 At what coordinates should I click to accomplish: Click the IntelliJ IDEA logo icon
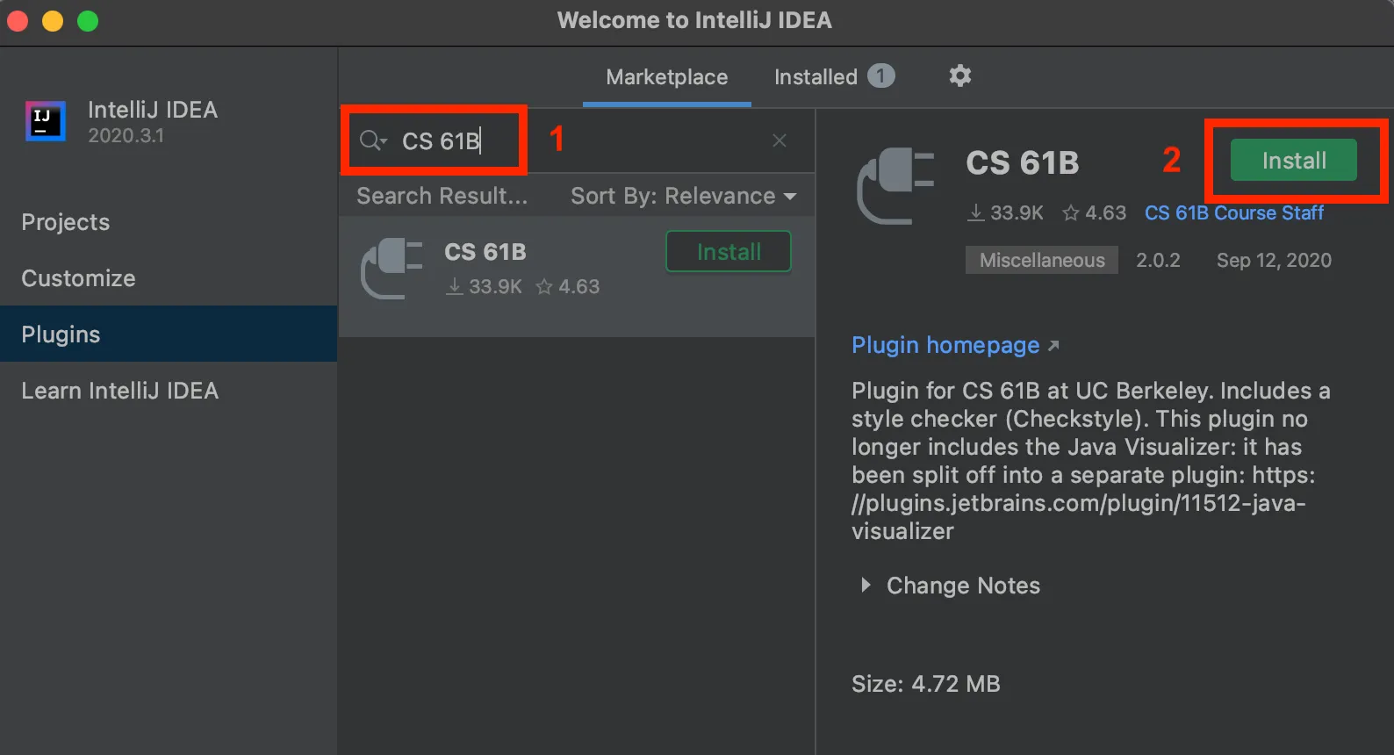[46, 121]
